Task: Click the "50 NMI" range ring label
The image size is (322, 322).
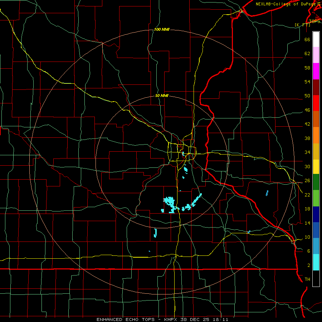Action: [162, 96]
